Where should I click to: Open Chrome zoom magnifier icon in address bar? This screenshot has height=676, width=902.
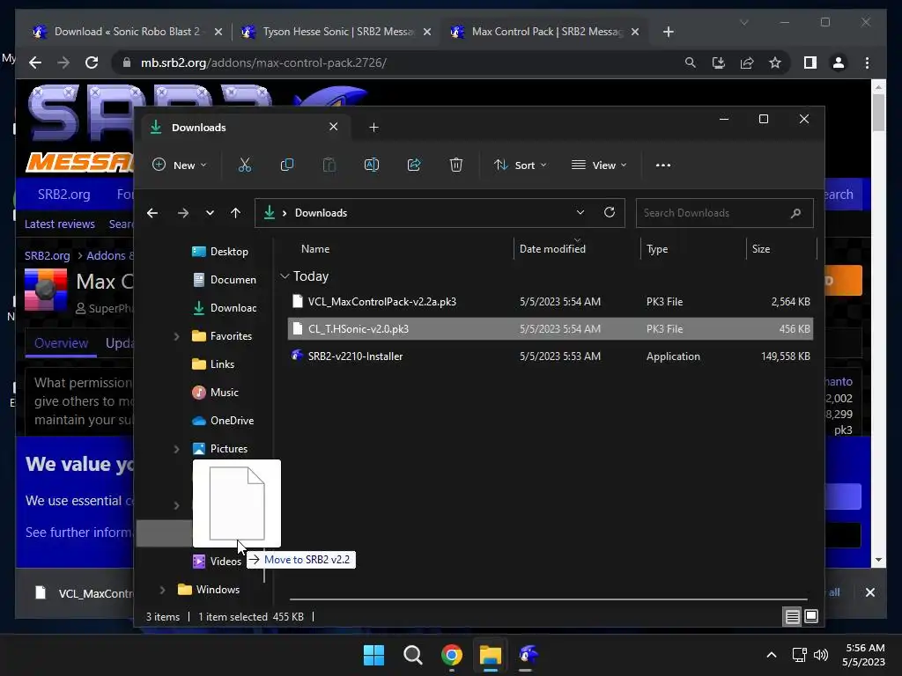pos(691,62)
